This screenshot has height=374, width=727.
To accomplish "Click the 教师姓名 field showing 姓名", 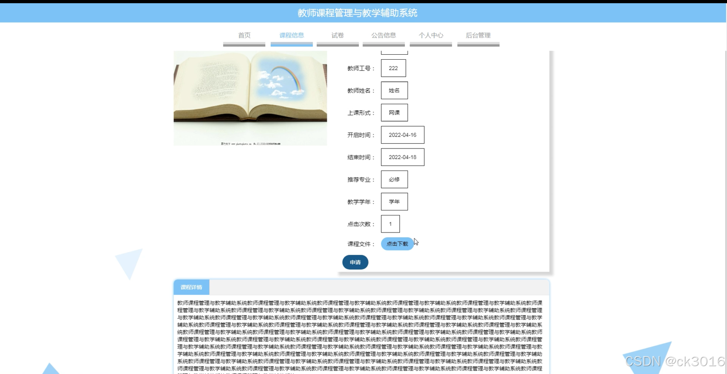I will [x=394, y=91].
